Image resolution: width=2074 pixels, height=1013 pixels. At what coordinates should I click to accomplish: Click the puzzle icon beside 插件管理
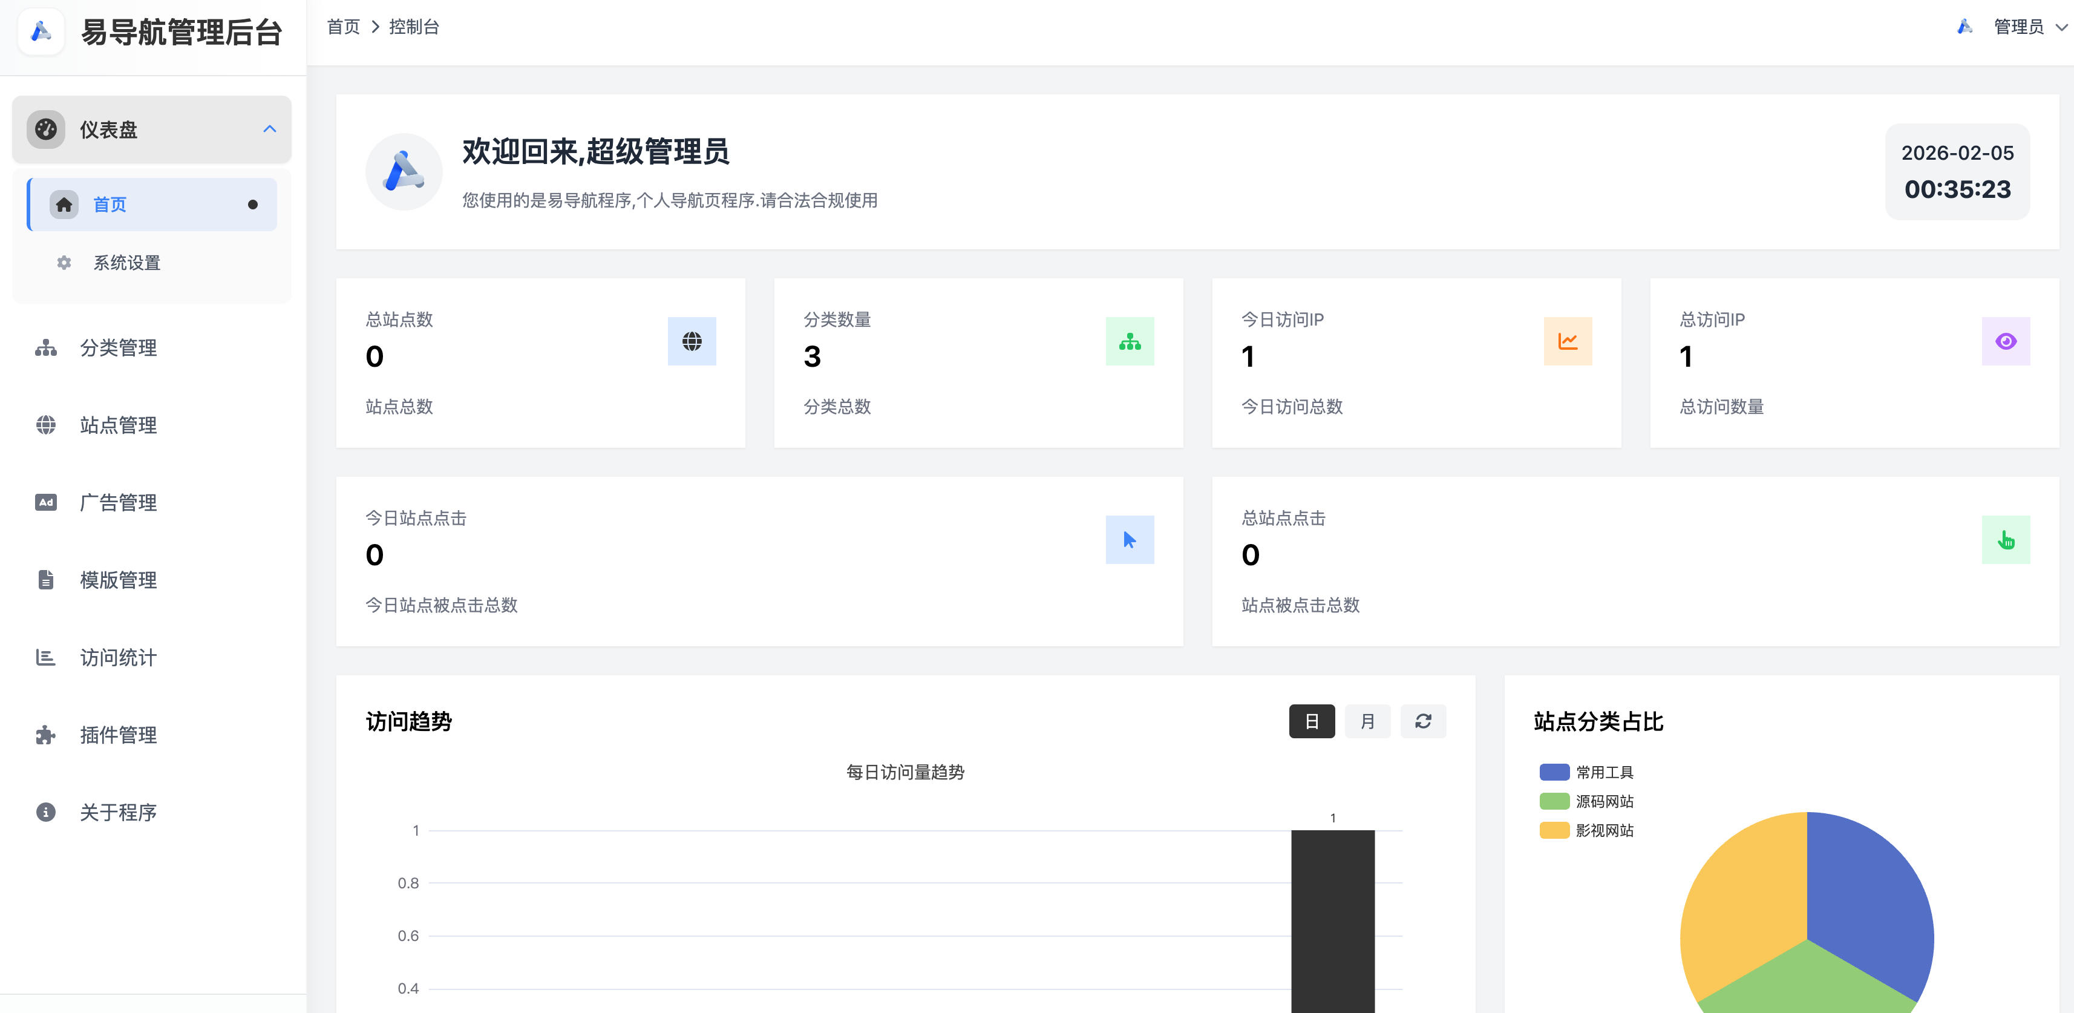tap(46, 735)
